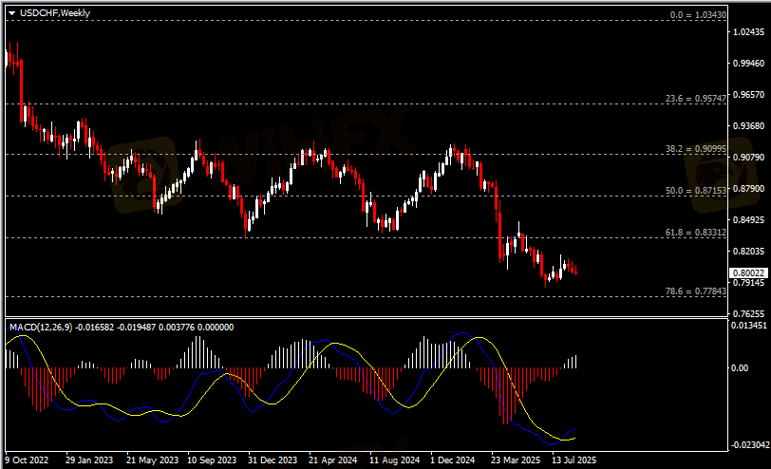Click the 21 May 2023 date label
This screenshot has width=771, height=469.
[152, 460]
